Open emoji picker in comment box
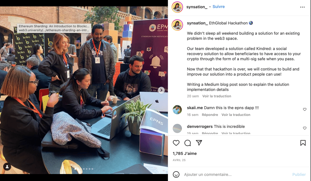 [x=176, y=174]
